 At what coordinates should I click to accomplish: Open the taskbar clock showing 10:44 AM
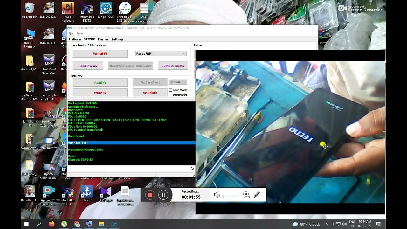[x=365, y=224]
